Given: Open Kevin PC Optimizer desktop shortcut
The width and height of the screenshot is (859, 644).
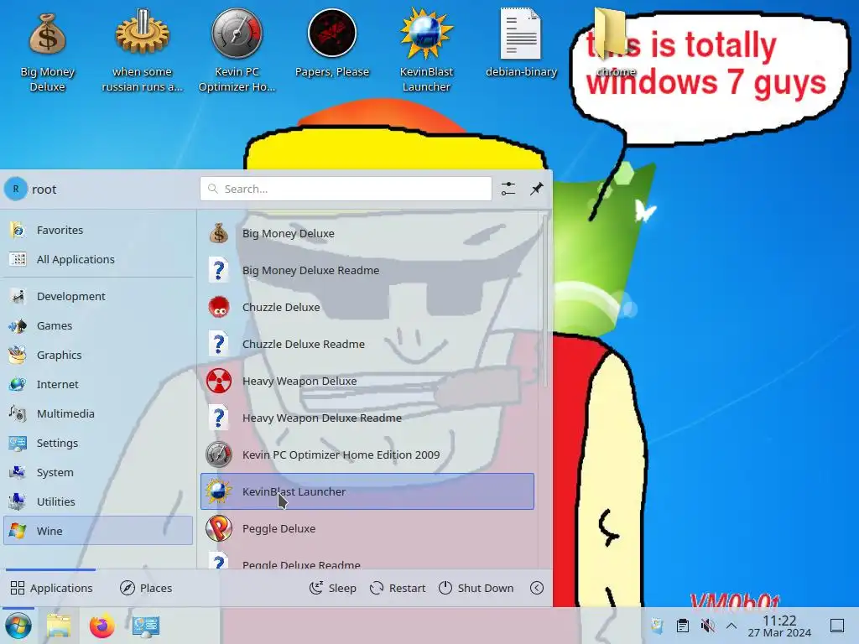Looking at the screenshot, I should point(237,50).
